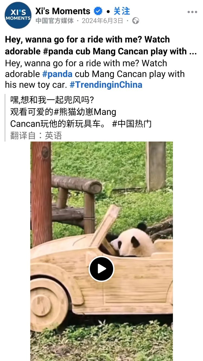The image size is (203, 361).
Task: Tap the bold post headline text
Action: (x=101, y=45)
